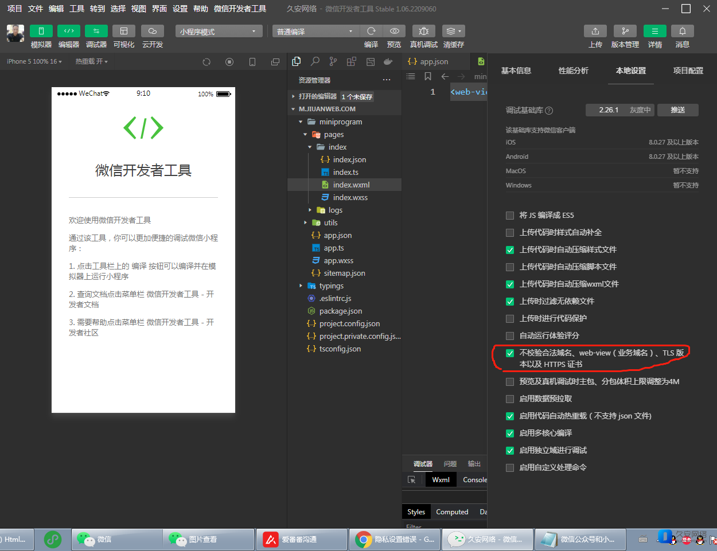Click the 推送 button
This screenshot has height=551, width=717.
[678, 110]
